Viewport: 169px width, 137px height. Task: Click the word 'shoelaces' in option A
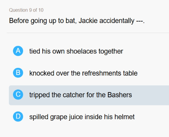(x=81, y=51)
